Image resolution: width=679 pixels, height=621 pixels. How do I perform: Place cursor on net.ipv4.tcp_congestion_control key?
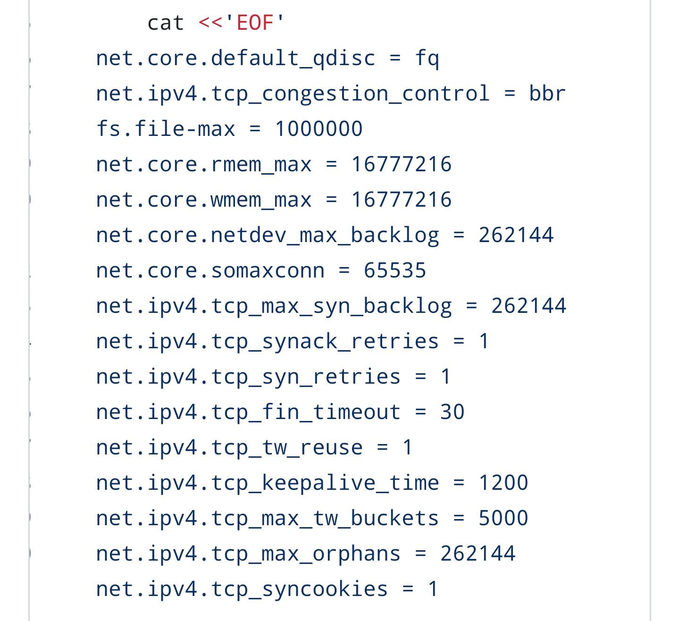point(293,93)
